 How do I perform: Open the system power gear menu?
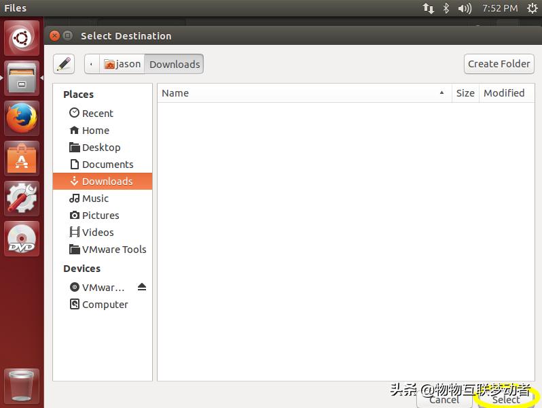532,8
